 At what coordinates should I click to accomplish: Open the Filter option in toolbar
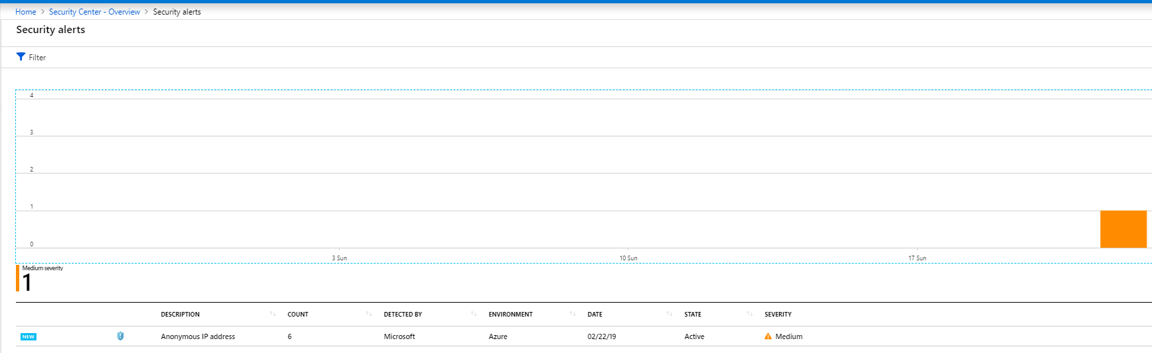(37, 58)
